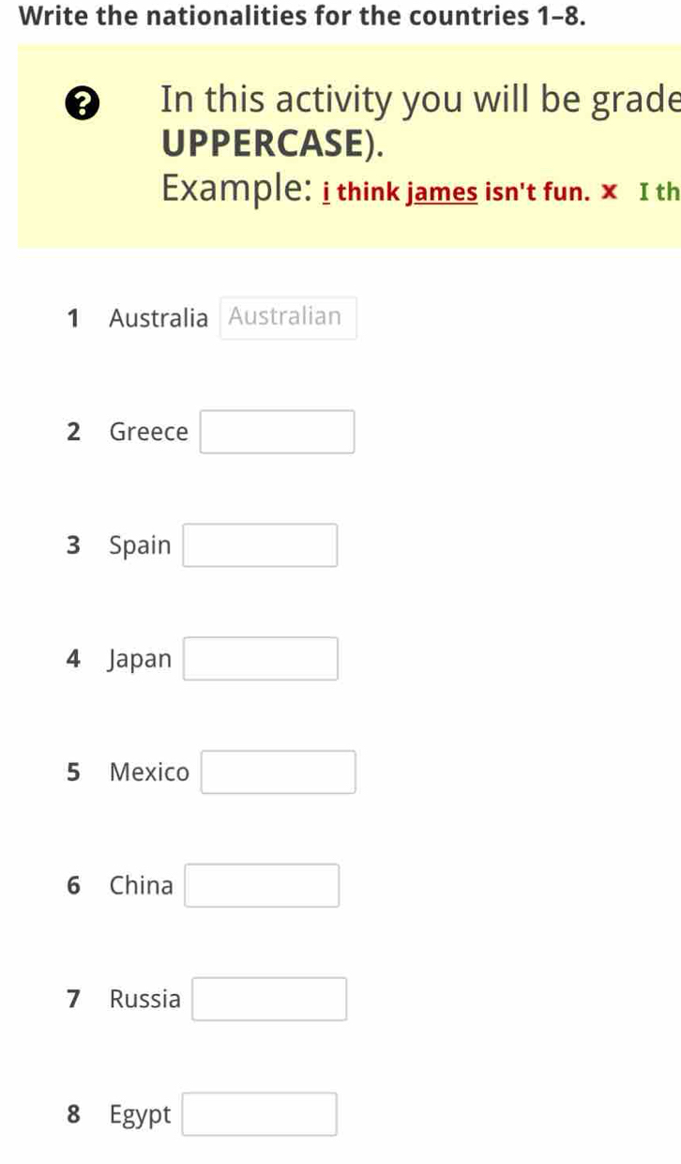Image resolution: width=681 pixels, height=1164 pixels.
Task: Click the Australia country label
Action: [159, 318]
